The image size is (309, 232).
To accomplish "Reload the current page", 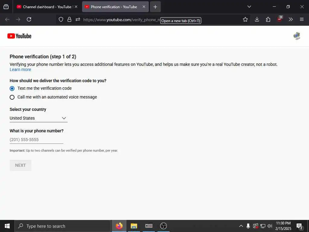I will point(29,19).
